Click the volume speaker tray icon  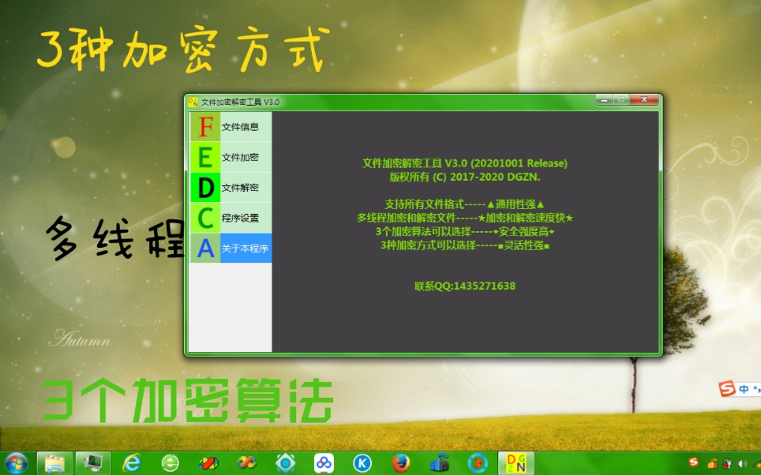pos(743,464)
